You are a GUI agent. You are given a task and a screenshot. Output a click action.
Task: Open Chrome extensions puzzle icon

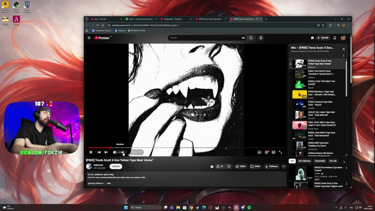330,25
